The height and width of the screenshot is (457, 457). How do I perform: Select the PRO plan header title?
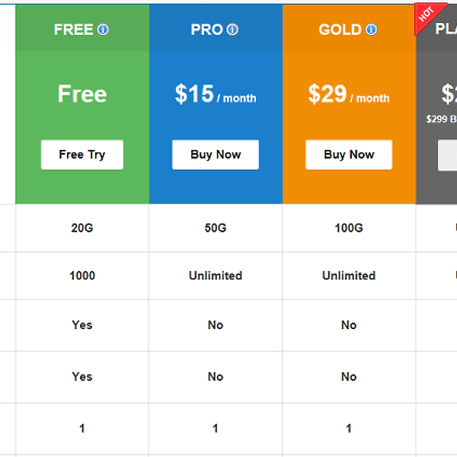pyautogui.click(x=206, y=30)
